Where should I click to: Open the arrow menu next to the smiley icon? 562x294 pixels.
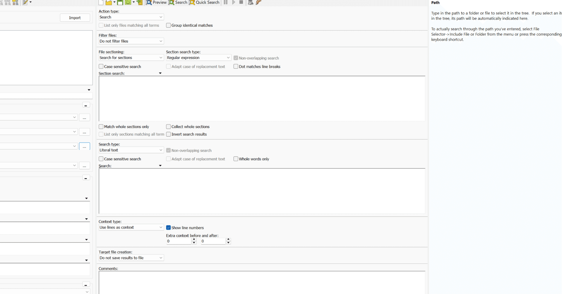tap(133, 2)
